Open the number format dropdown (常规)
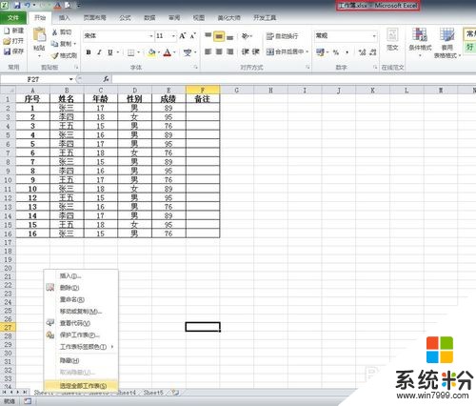 coord(374,36)
